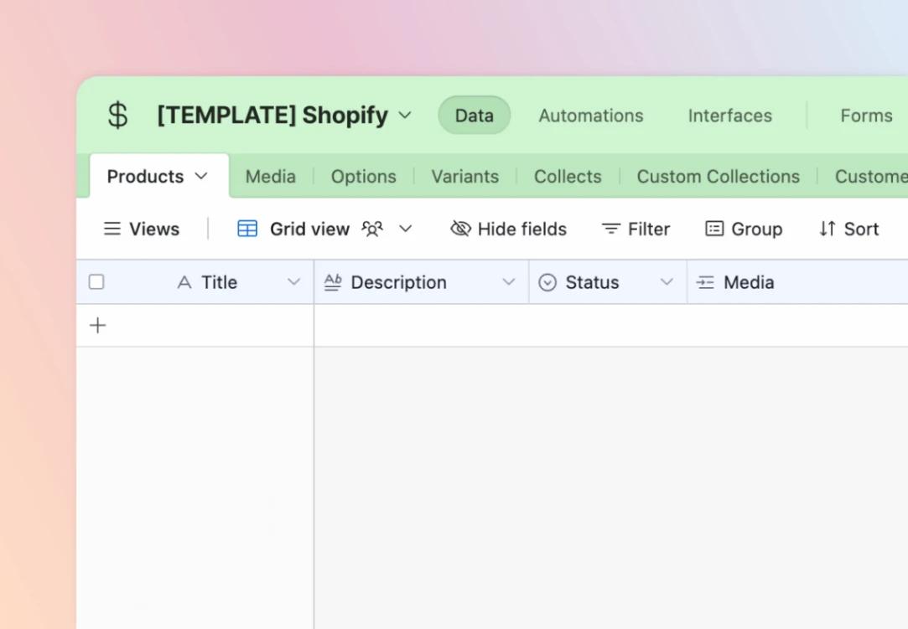The image size is (908, 629).
Task: Toggle Hide fields eye icon
Action: [460, 229]
